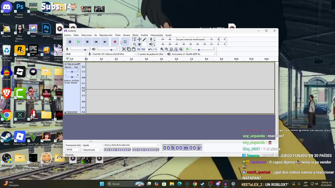
Task: Open the Editar menu
Action: tap(76, 35)
